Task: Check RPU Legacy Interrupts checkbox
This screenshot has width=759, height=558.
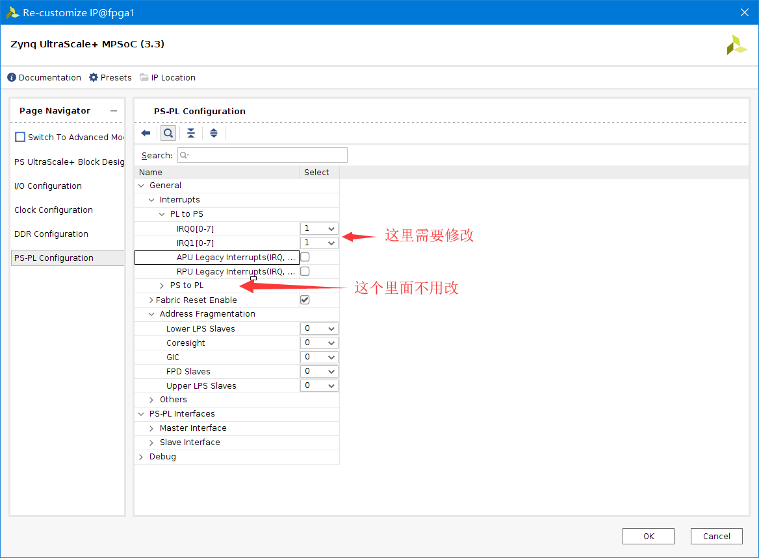Action: click(x=305, y=271)
